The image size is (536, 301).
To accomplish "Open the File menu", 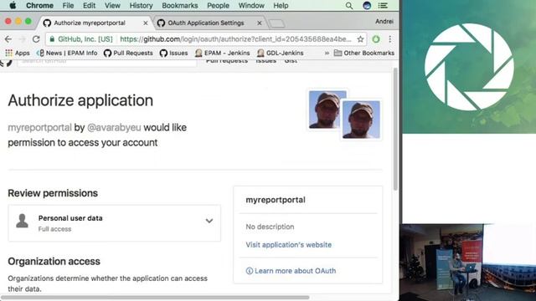I will coord(68,6).
